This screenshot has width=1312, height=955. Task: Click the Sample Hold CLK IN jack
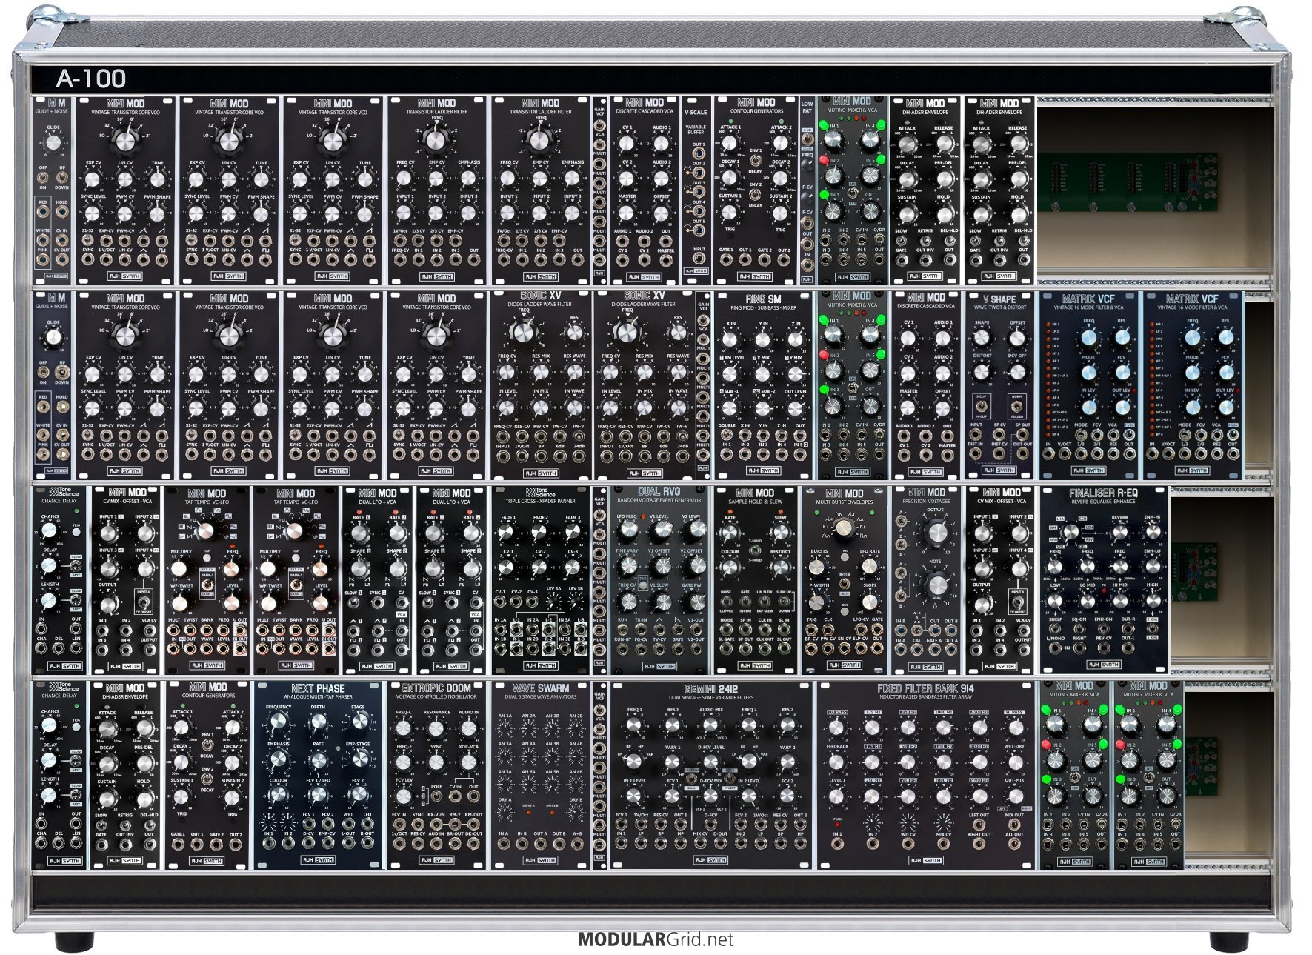tap(765, 629)
